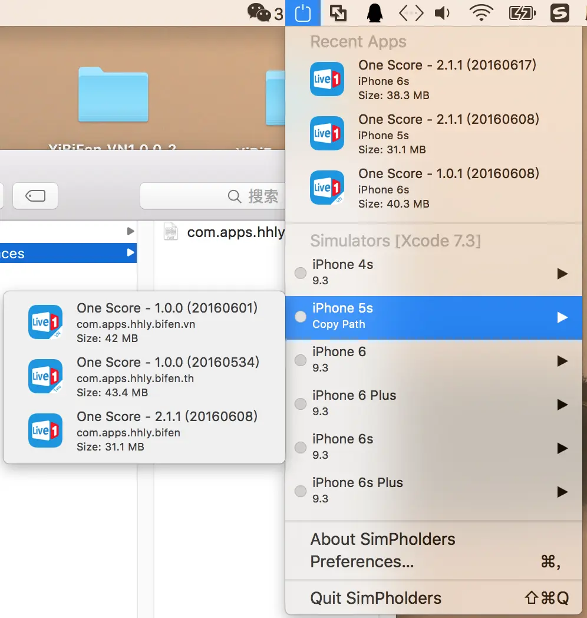Expand iPhone 6 Plus submenu arrow
This screenshot has height=618, width=587.
(x=563, y=405)
